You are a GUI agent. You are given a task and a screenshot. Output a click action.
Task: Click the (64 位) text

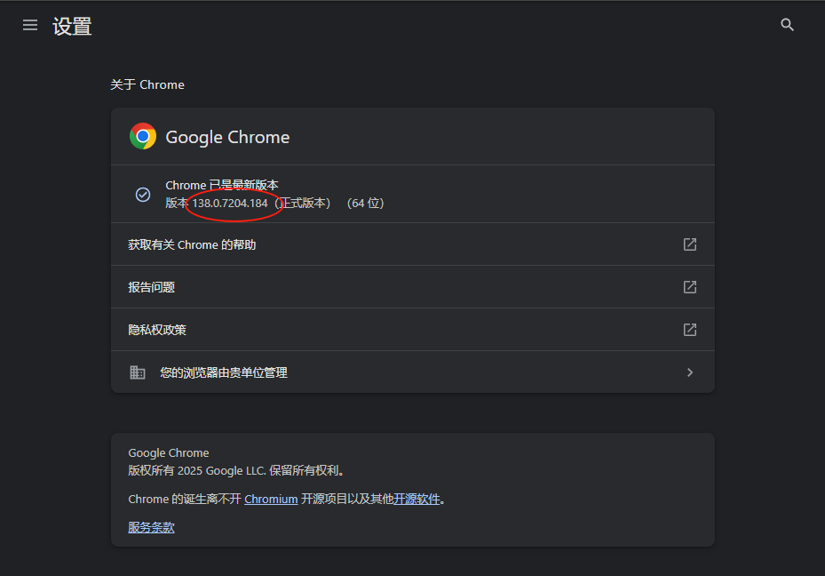pyautogui.click(x=366, y=204)
